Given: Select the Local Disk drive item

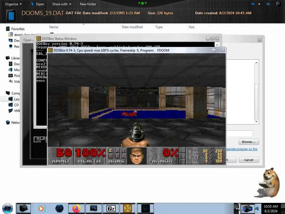Looking at the screenshot, I should (x=14, y=99).
